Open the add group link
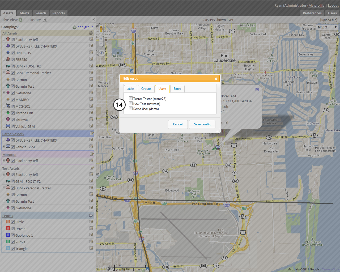 [85, 27]
